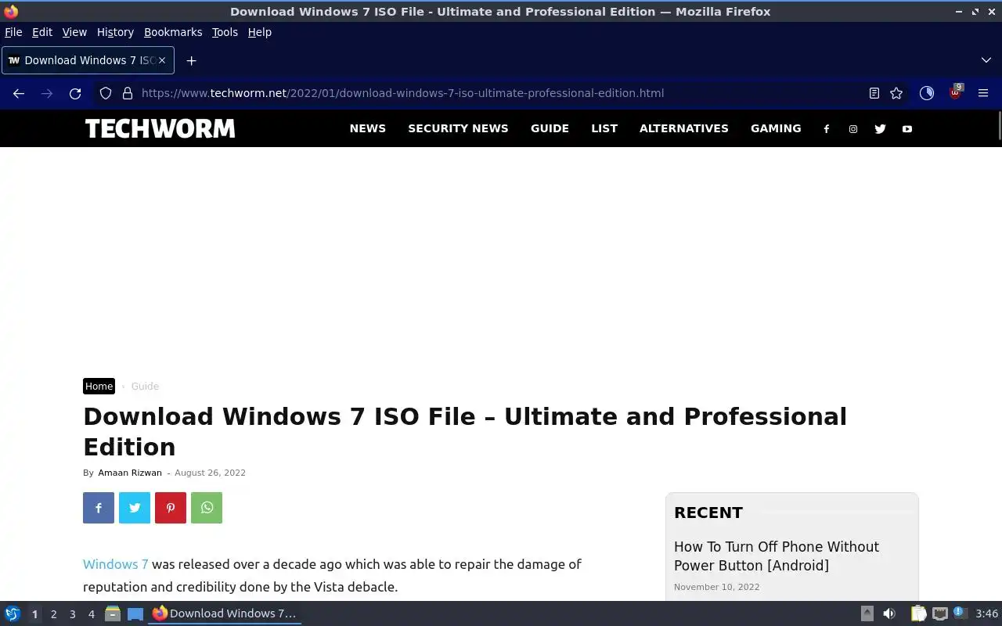
Task: Click the Guide breadcrumb link
Action: point(145,386)
